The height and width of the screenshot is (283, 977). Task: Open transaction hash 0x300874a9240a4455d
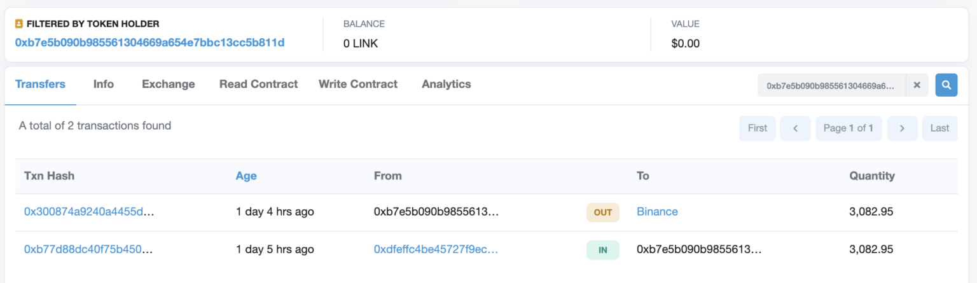click(89, 212)
